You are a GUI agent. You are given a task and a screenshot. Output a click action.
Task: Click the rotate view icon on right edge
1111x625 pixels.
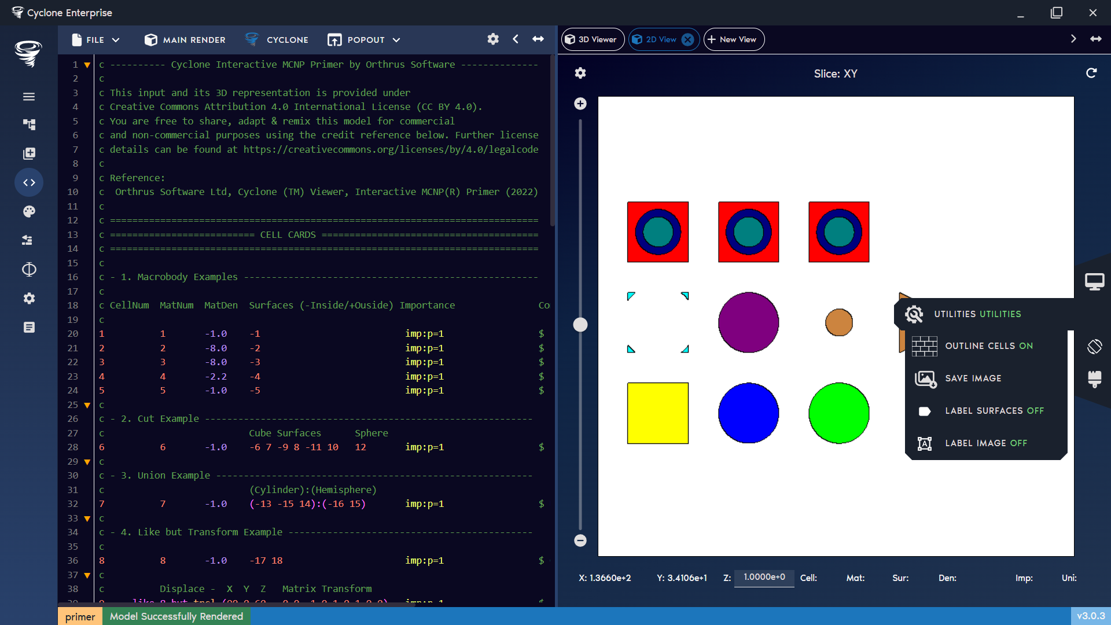pyautogui.click(x=1094, y=347)
